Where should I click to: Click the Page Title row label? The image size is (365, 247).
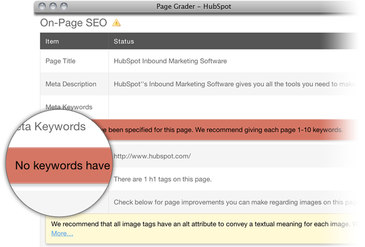(x=60, y=61)
